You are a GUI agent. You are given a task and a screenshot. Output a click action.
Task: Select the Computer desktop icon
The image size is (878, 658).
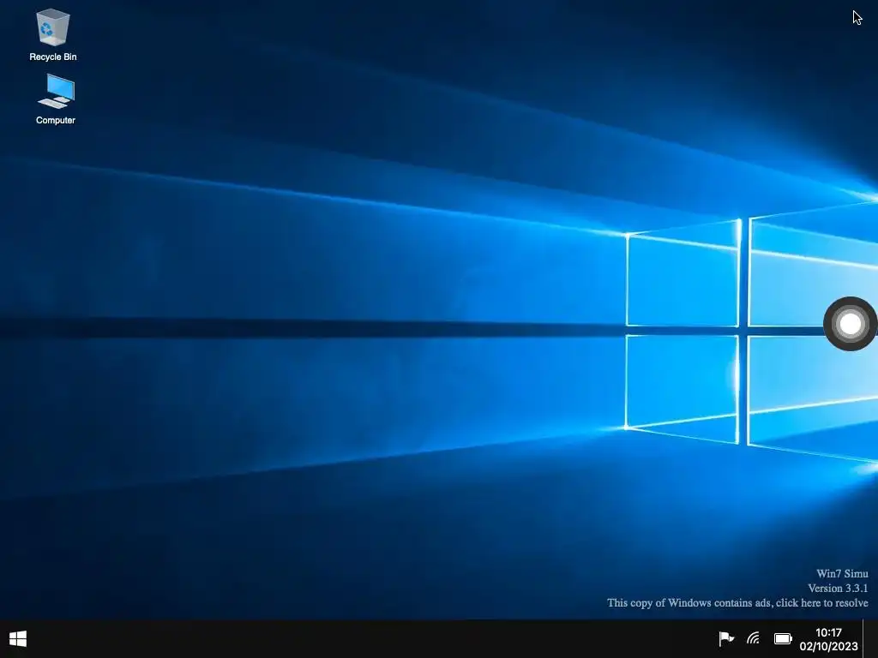click(x=56, y=99)
